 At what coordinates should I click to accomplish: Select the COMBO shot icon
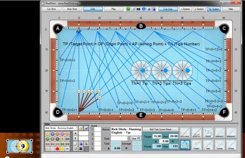pyautogui.click(x=197, y=145)
